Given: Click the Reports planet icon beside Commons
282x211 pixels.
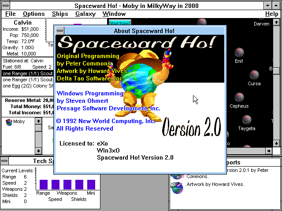Looking at the screenshot, I should pos(177,176).
